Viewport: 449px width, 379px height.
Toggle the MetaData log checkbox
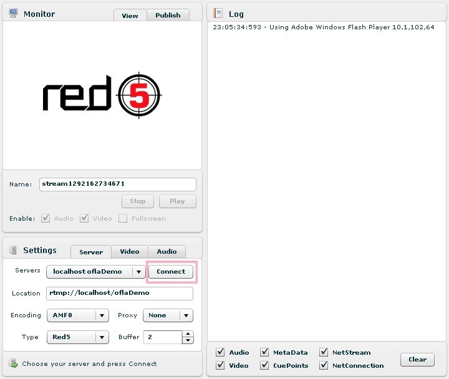[x=264, y=352]
